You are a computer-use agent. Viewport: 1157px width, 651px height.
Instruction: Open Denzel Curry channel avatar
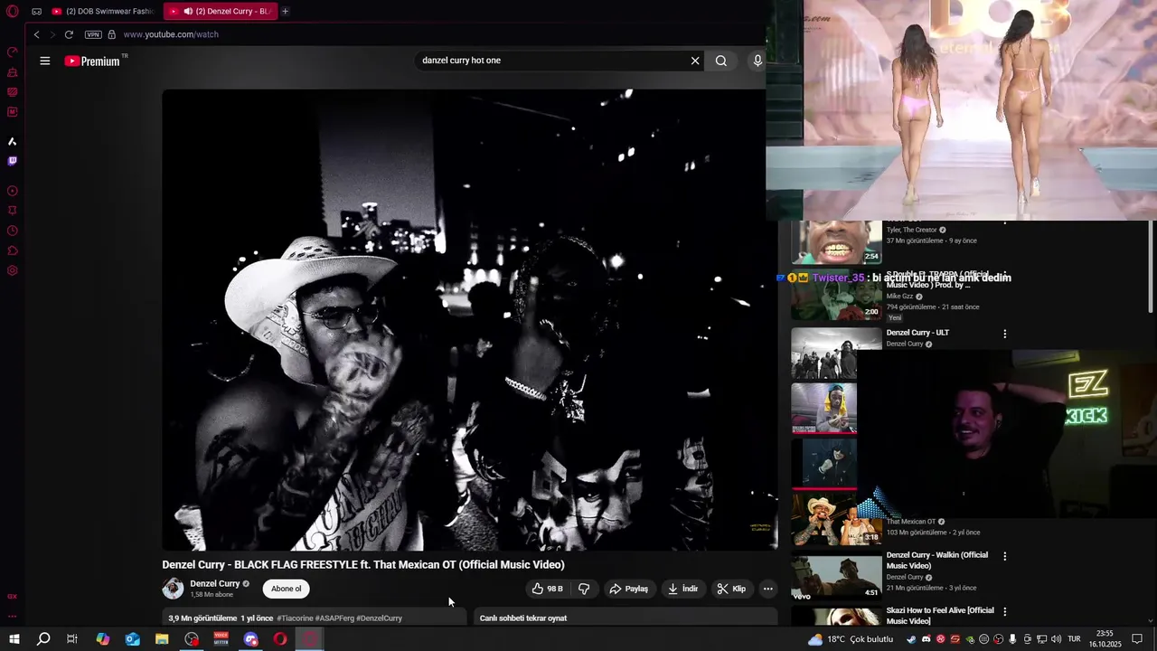pyautogui.click(x=173, y=589)
